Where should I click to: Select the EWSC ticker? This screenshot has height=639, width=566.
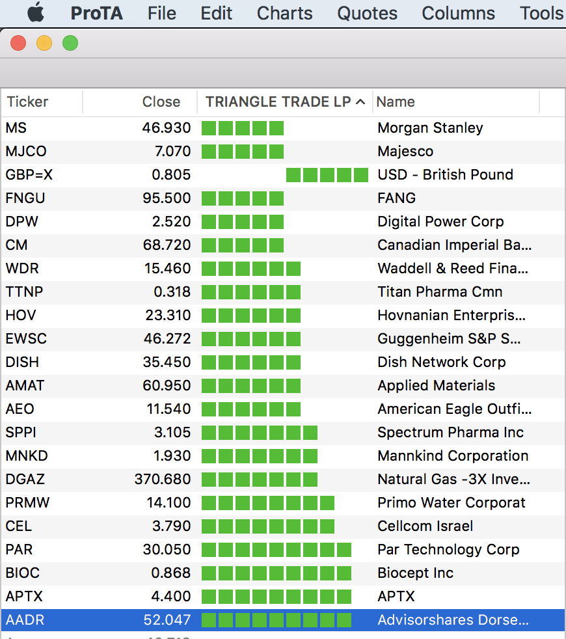click(x=26, y=339)
